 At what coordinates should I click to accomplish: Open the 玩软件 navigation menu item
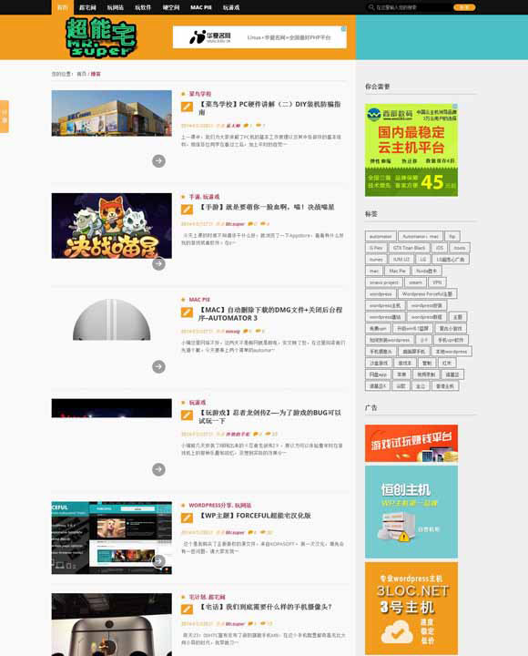coord(143,7)
